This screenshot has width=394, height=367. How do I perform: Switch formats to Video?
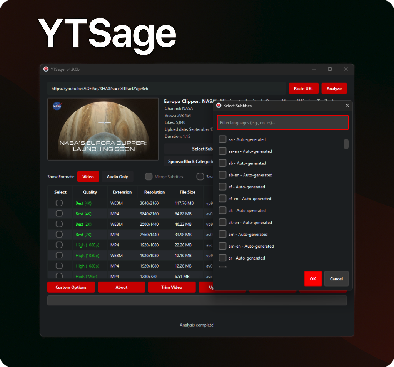coord(88,177)
